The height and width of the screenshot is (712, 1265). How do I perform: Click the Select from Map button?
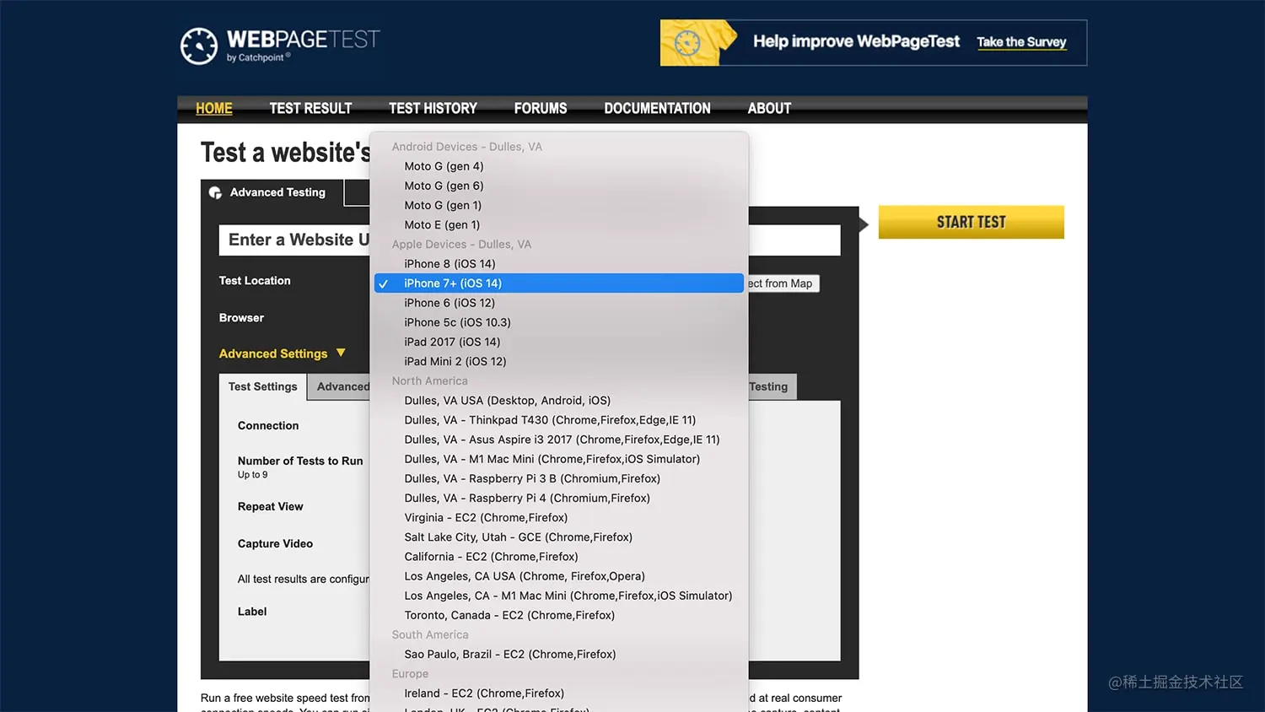pyautogui.click(x=783, y=283)
